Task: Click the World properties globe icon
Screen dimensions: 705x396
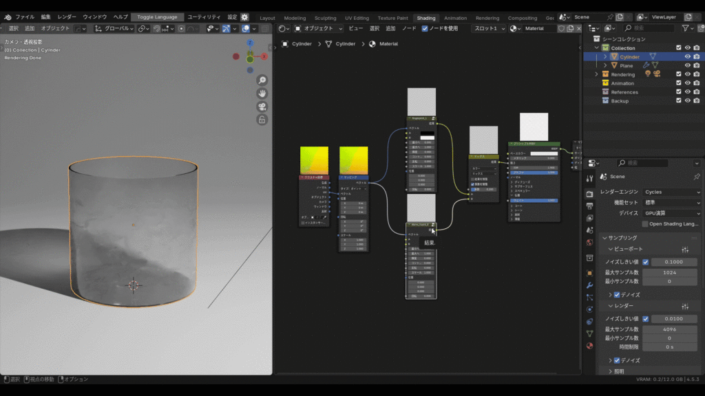Action: click(x=589, y=243)
